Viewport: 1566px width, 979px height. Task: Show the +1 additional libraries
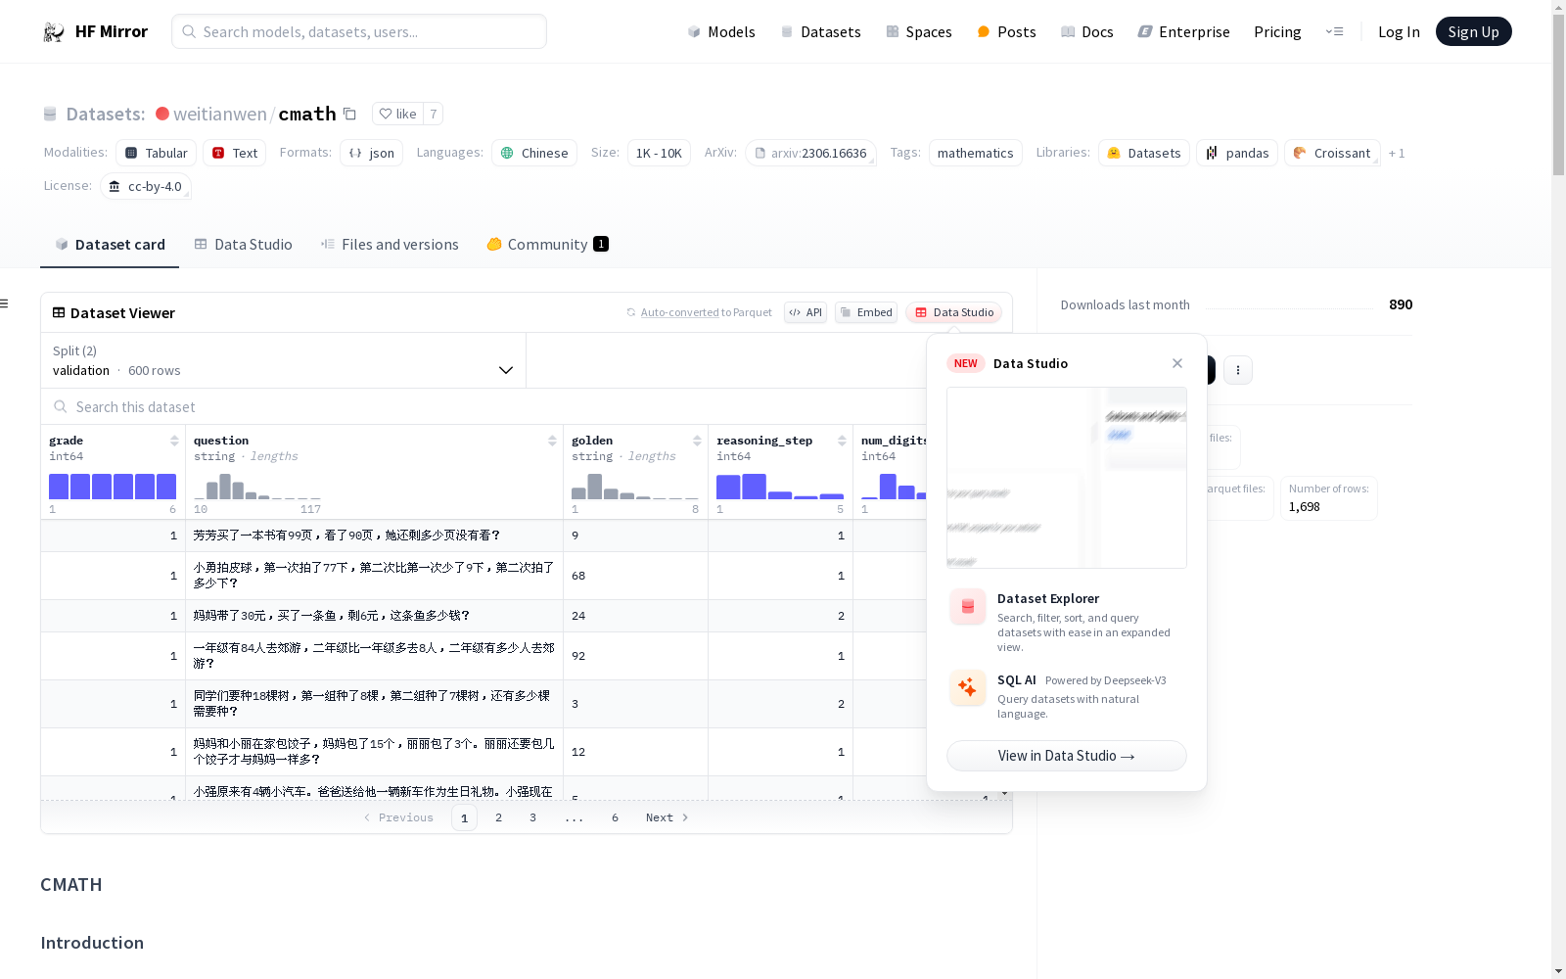1397,153
